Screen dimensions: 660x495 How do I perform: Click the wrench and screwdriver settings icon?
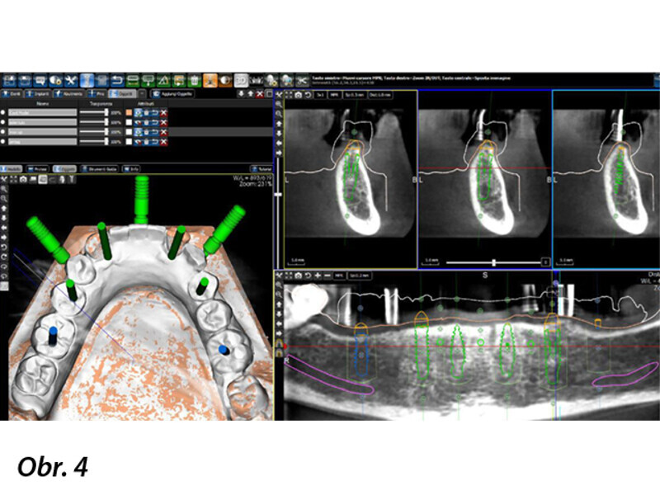[x=69, y=80]
